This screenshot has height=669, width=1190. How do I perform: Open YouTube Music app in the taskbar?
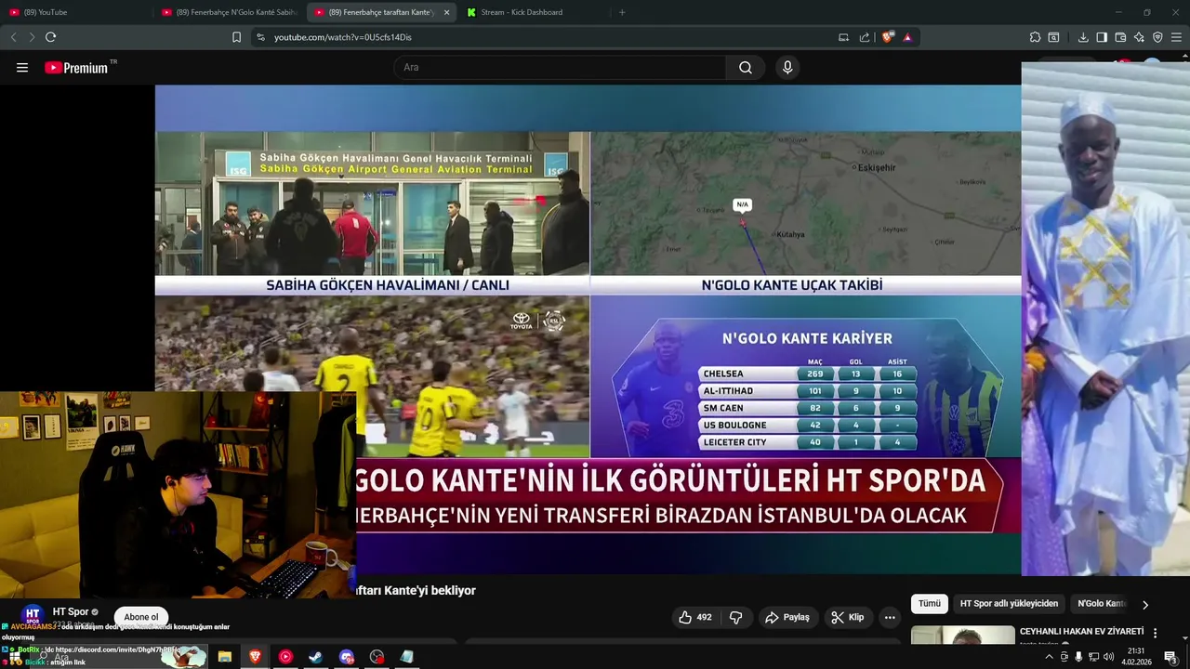285,657
